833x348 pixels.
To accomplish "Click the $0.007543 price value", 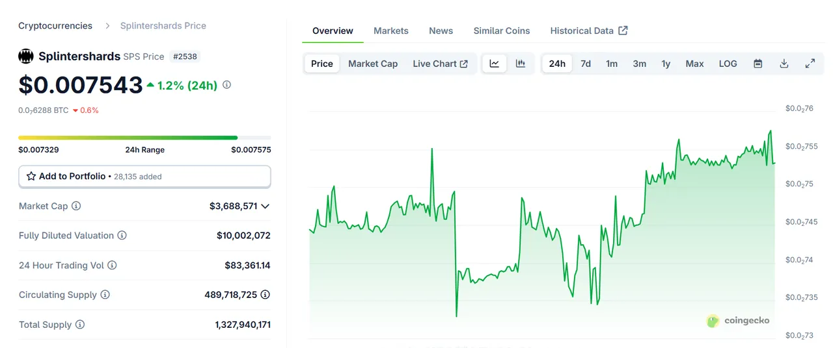I will (x=81, y=85).
